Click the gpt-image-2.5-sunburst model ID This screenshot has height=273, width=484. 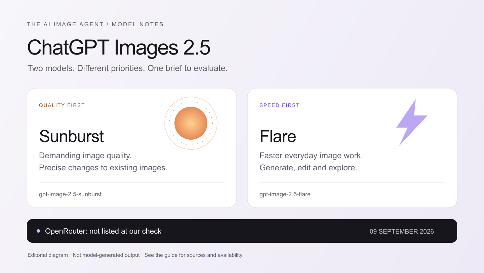pyautogui.click(x=70, y=194)
